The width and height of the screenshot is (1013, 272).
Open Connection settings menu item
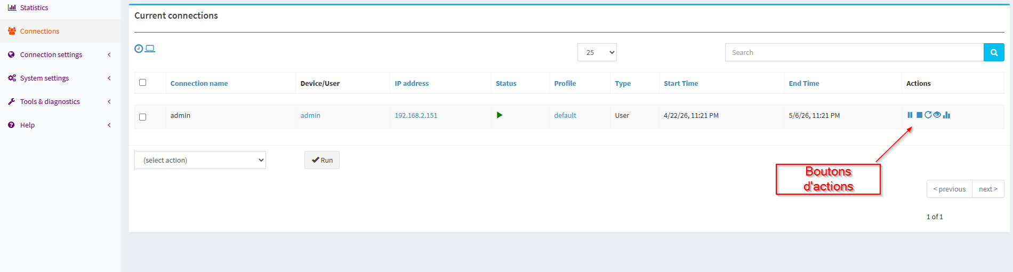click(x=51, y=54)
